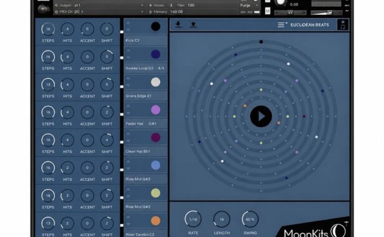
Task: Click the Max voices value 100
Action: coord(191,5)
